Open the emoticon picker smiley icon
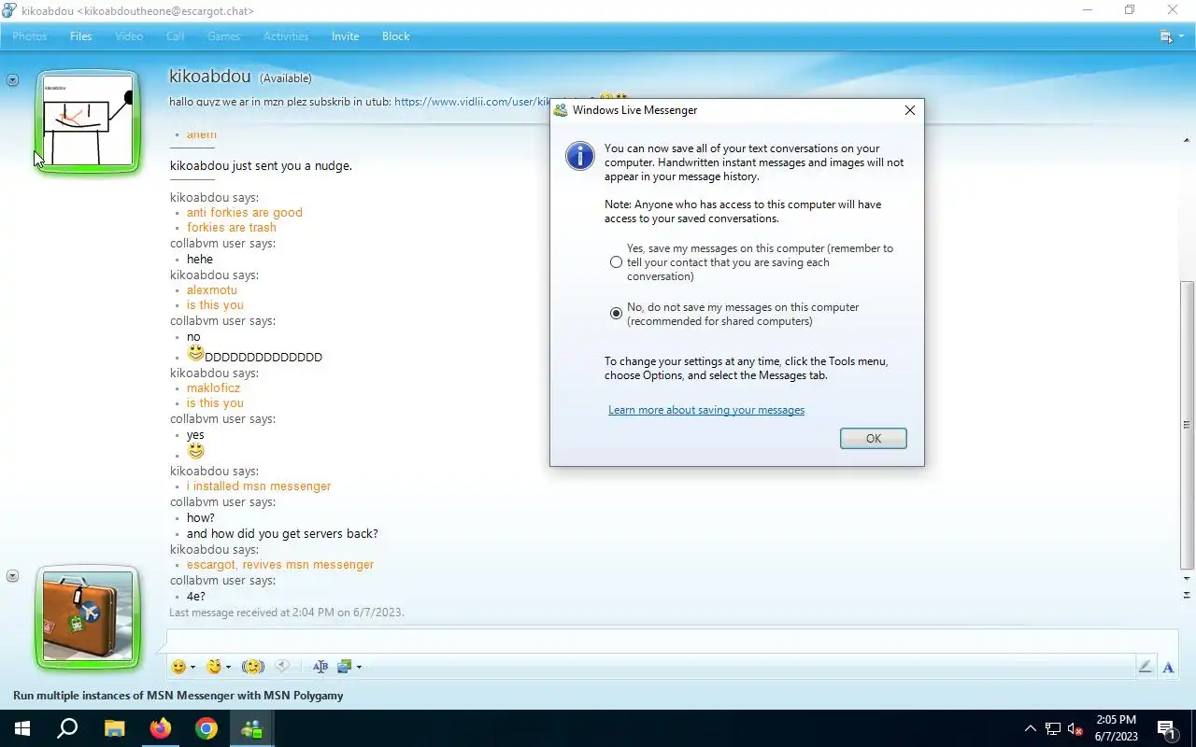The width and height of the screenshot is (1196, 747). 178,667
